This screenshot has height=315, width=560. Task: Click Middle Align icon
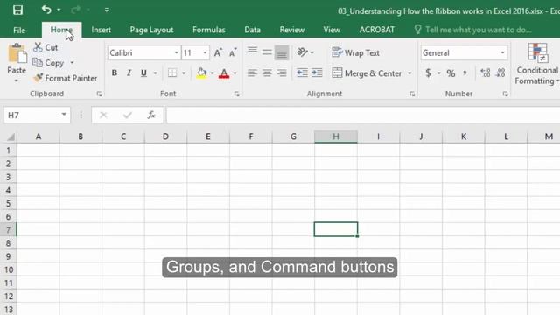(x=267, y=52)
